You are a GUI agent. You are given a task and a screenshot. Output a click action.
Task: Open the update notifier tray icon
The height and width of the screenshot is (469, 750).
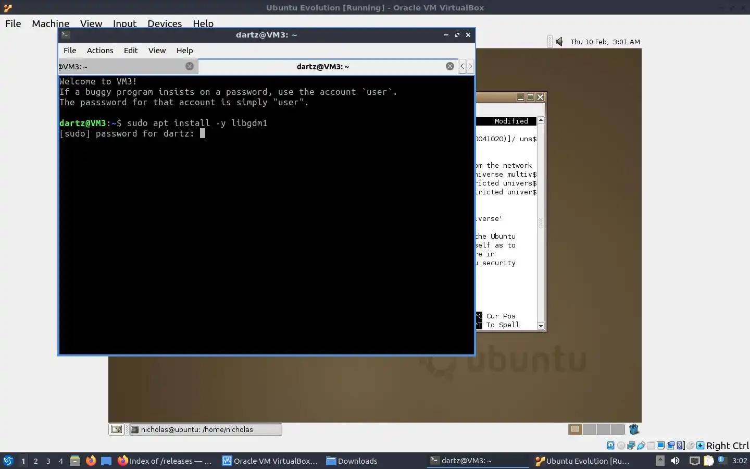pyautogui.click(x=723, y=460)
